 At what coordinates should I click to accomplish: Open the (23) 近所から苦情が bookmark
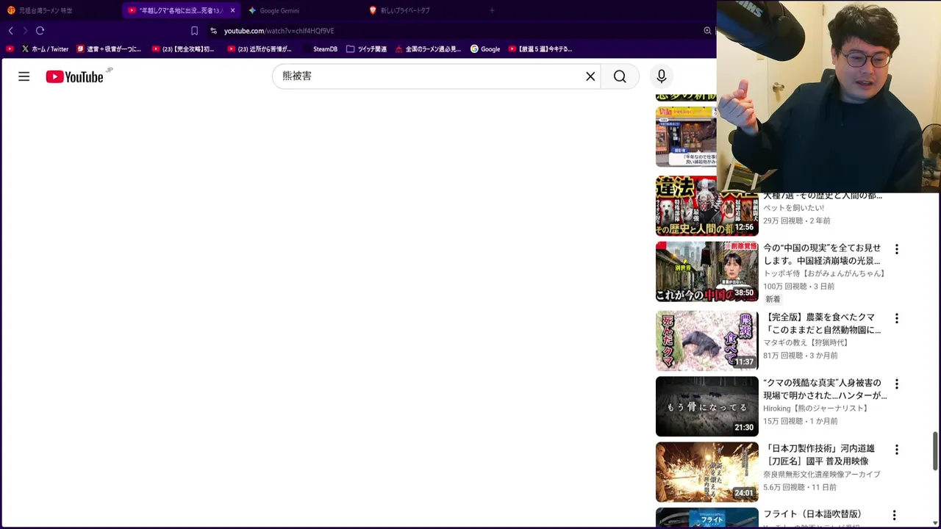(260, 49)
